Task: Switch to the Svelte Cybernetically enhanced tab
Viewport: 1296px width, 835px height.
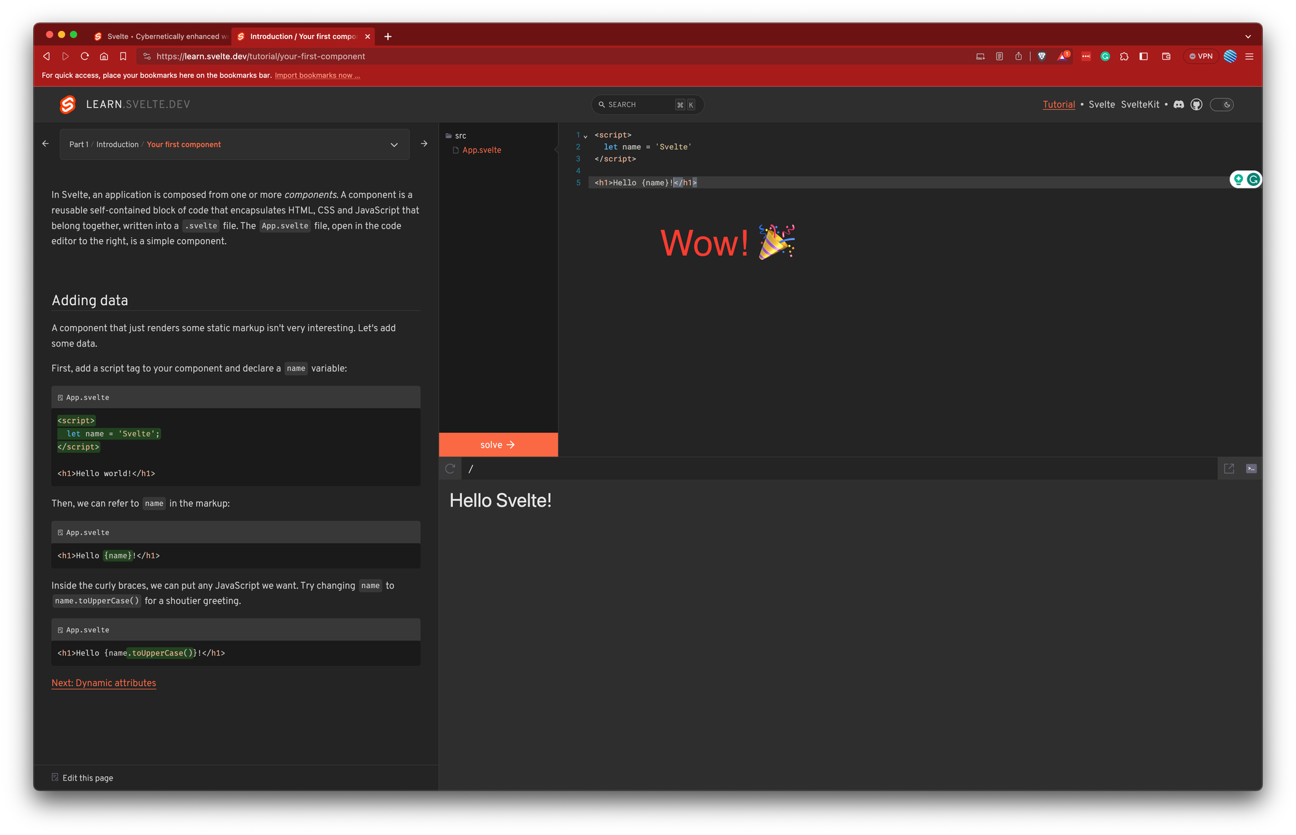Action: [162, 36]
